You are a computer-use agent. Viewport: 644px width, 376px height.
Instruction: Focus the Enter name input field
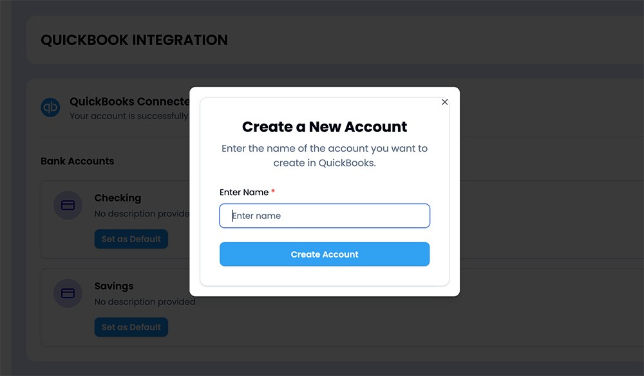pos(325,216)
